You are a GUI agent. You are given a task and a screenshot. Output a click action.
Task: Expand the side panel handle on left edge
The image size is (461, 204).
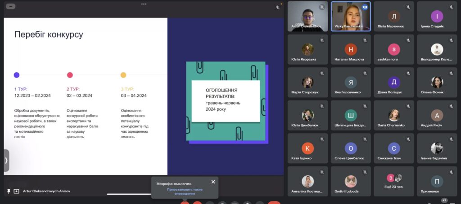6,160
